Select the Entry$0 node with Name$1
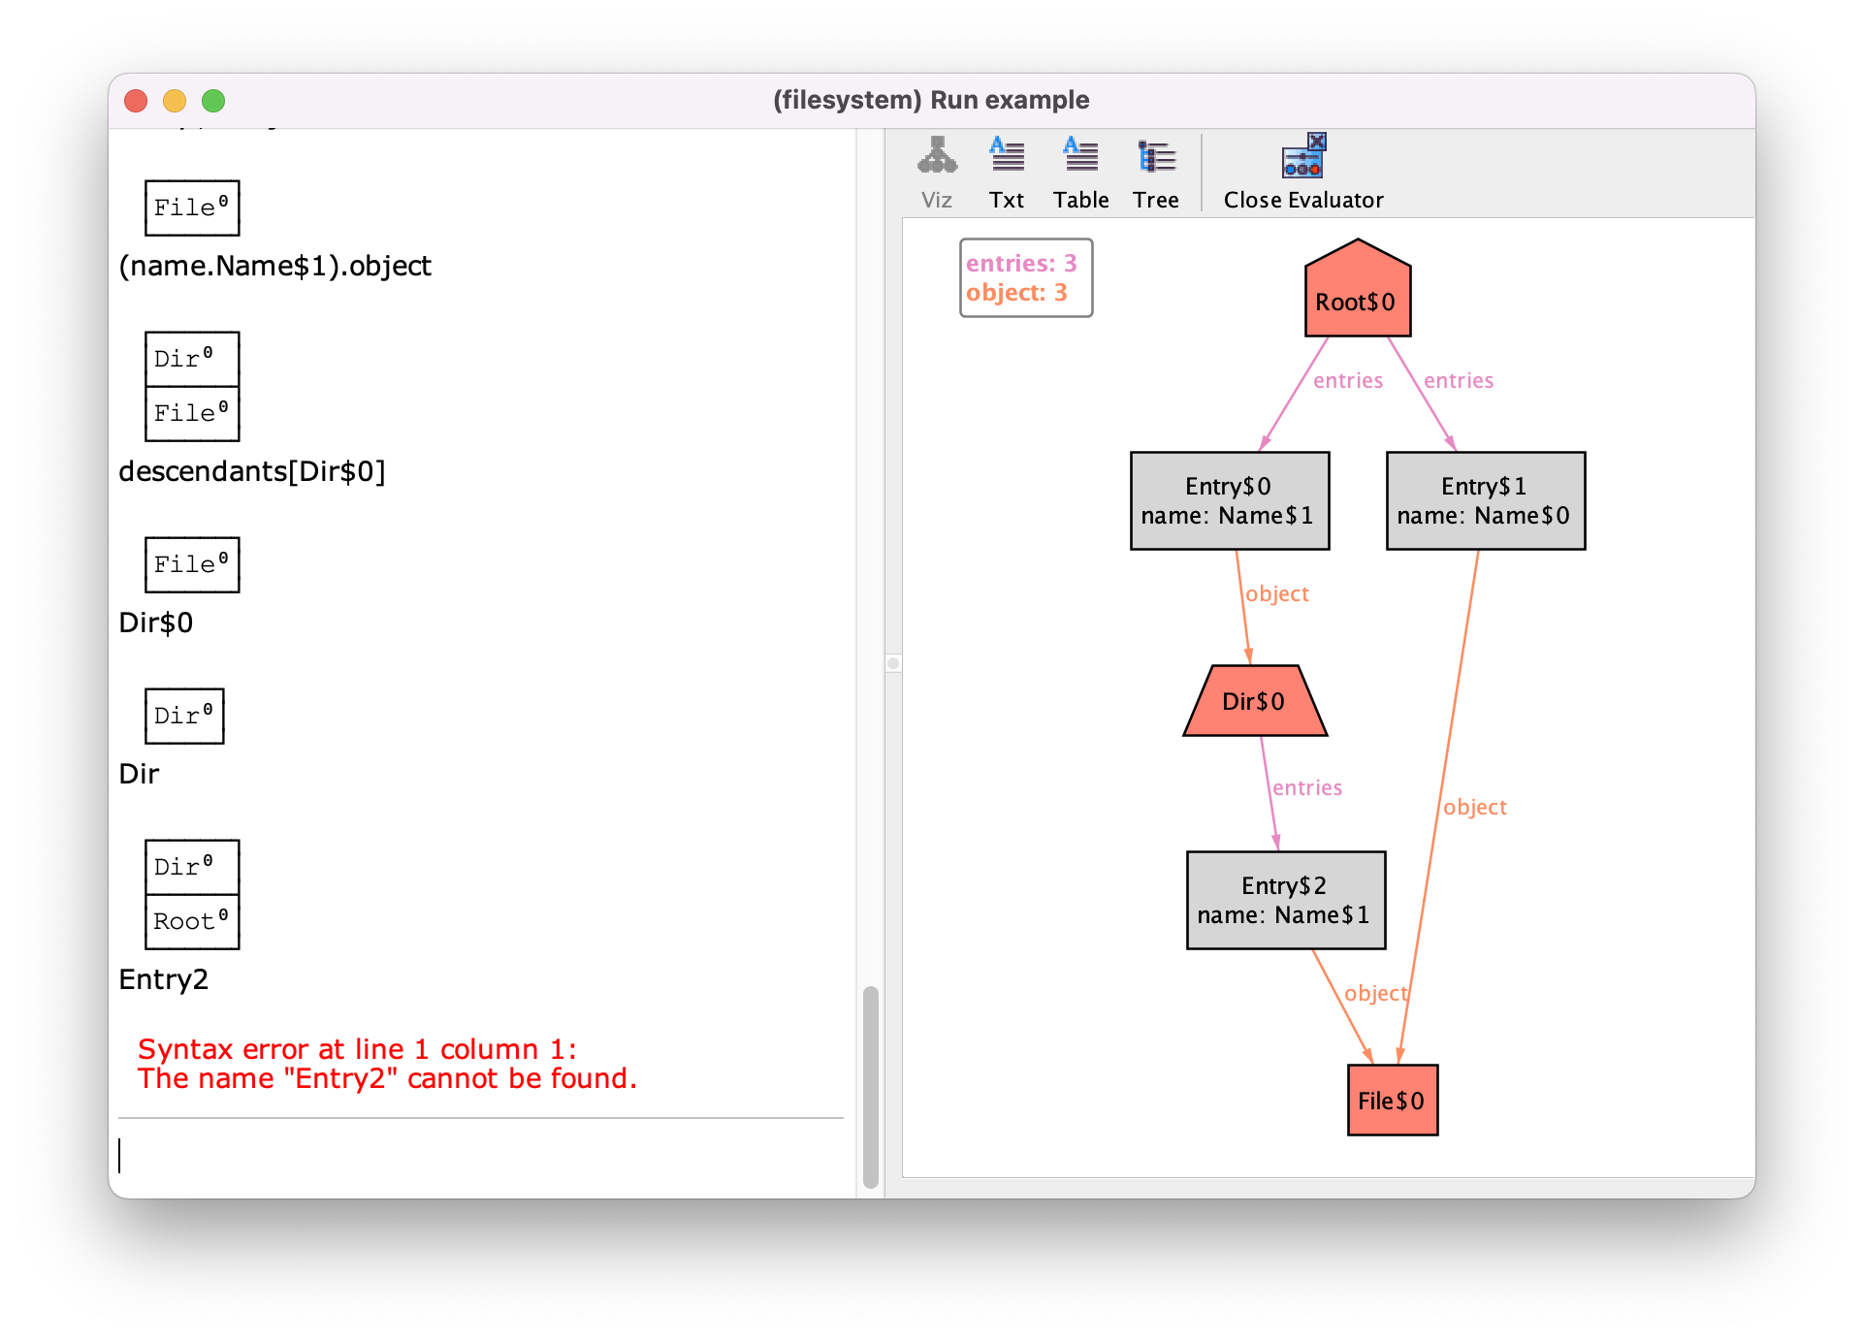The image size is (1864, 1342). (1229, 500)
